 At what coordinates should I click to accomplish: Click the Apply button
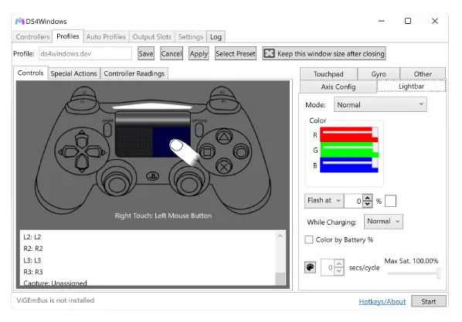199,53
